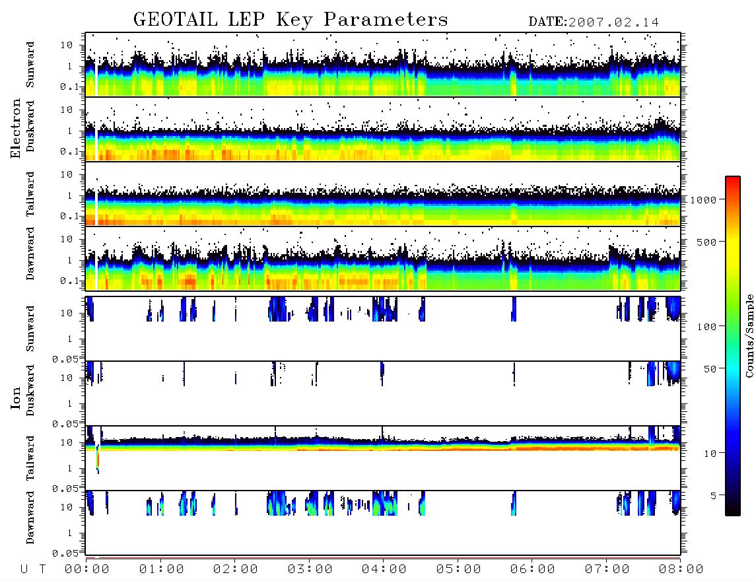754x581 pixels.
Task: Click the "03:00" time tick label
Action: [x=310, y=569]
